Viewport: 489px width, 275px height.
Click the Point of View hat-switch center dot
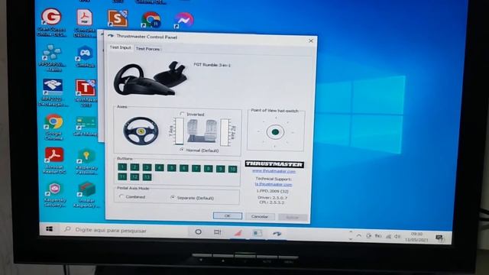tap(275, 132)
